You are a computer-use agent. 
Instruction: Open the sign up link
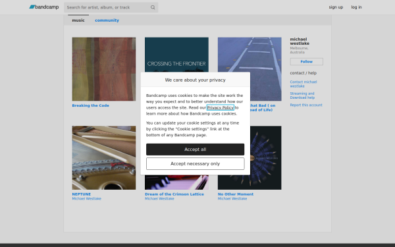pyautogui.click(x=336, y=7)
